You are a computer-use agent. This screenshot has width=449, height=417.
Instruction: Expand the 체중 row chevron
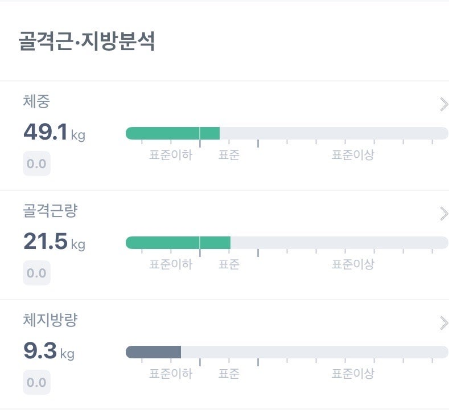pyautogui.click(x=443, y=104)
